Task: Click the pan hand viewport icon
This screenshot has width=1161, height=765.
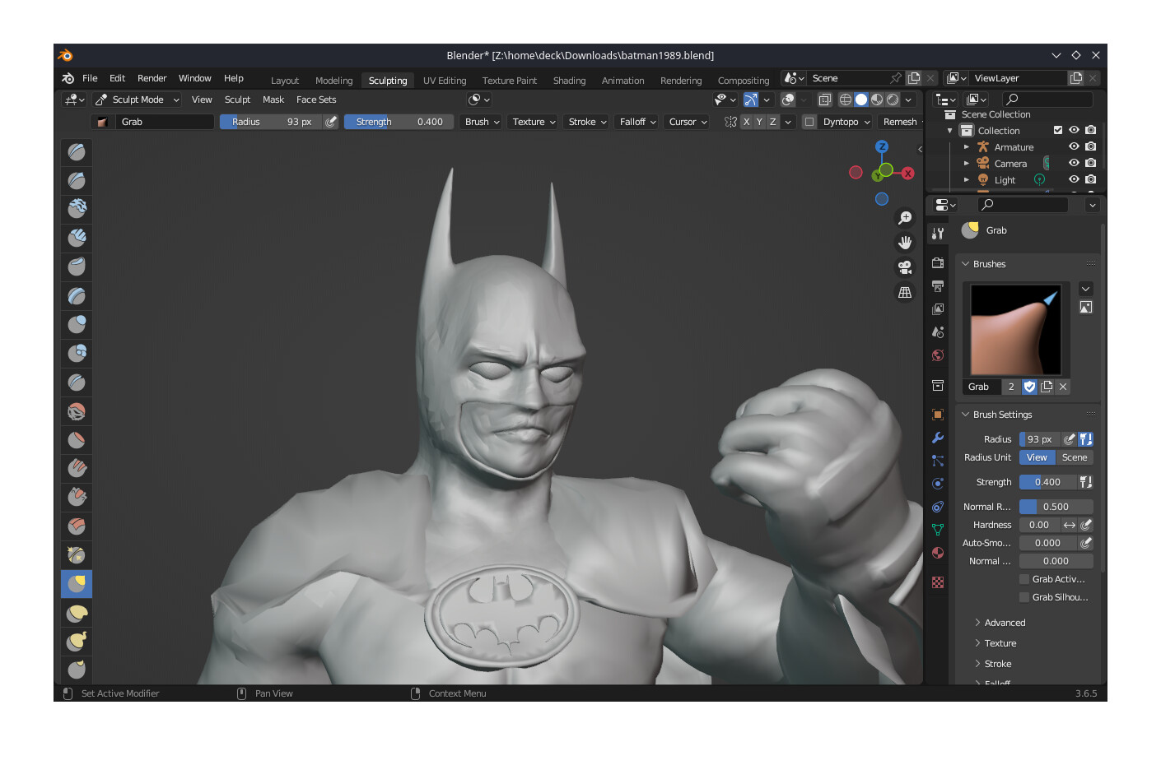Action: point(905,243)
